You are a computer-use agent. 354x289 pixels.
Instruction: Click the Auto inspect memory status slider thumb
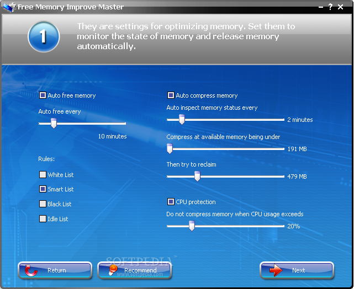(182, 120)
